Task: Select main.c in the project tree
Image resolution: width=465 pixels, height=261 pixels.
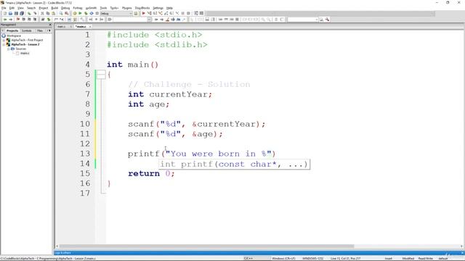Action: coord(25,53)
